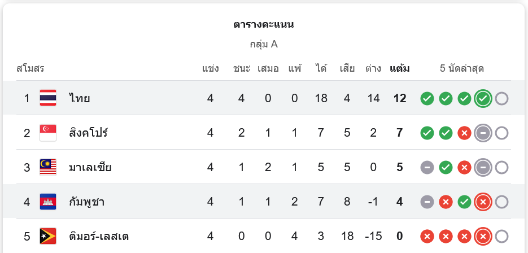Viewport: 528px width, 253px height.
Task: Open the กัมพูชา team link
Action: click(x=87, y=202)
